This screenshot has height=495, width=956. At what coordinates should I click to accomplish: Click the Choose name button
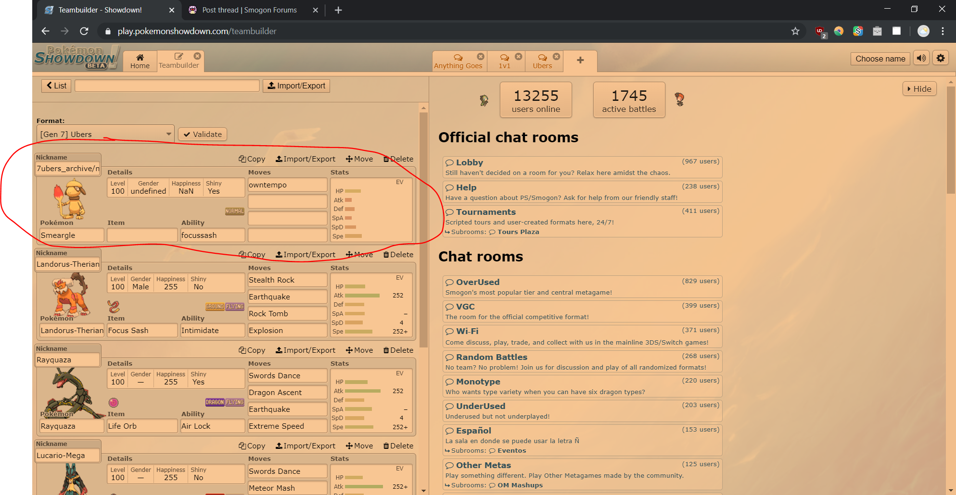(880, 59)
